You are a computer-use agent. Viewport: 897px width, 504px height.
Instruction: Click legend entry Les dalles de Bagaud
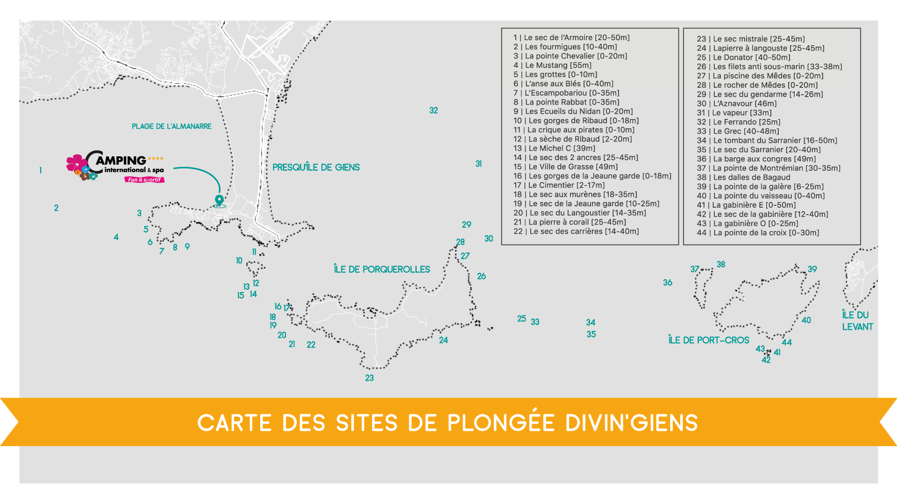tap(744, 177)
